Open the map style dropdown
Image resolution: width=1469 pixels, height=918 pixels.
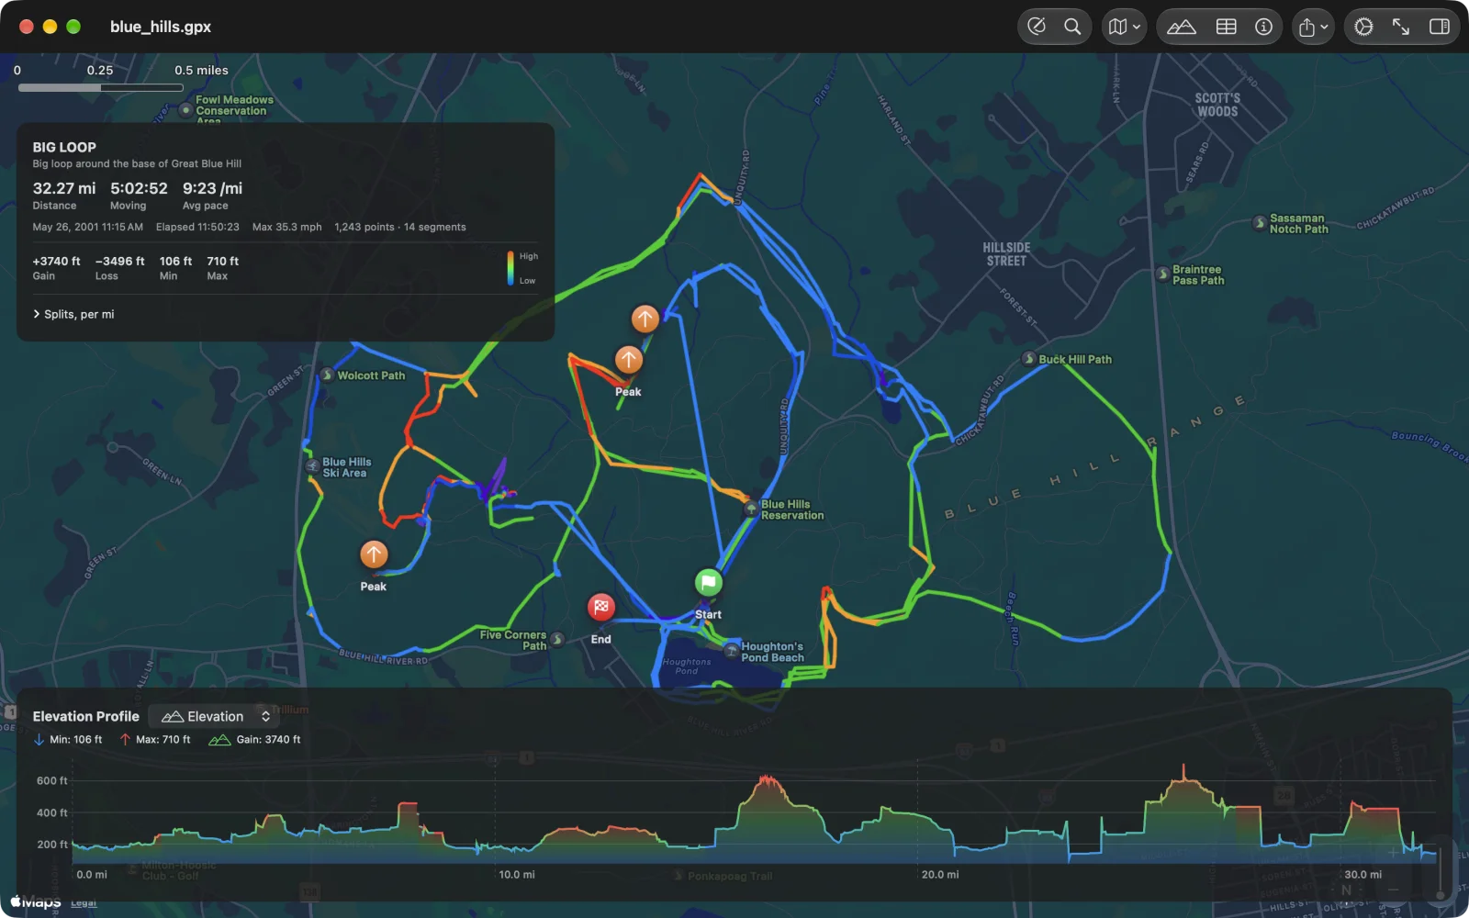click(x=1124, y=27)
